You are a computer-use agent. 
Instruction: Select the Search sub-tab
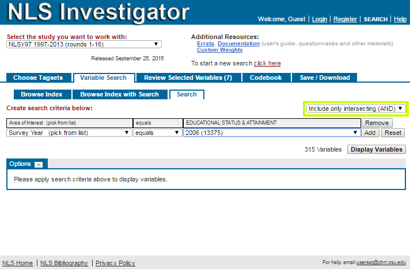click(x=187, y=94)
